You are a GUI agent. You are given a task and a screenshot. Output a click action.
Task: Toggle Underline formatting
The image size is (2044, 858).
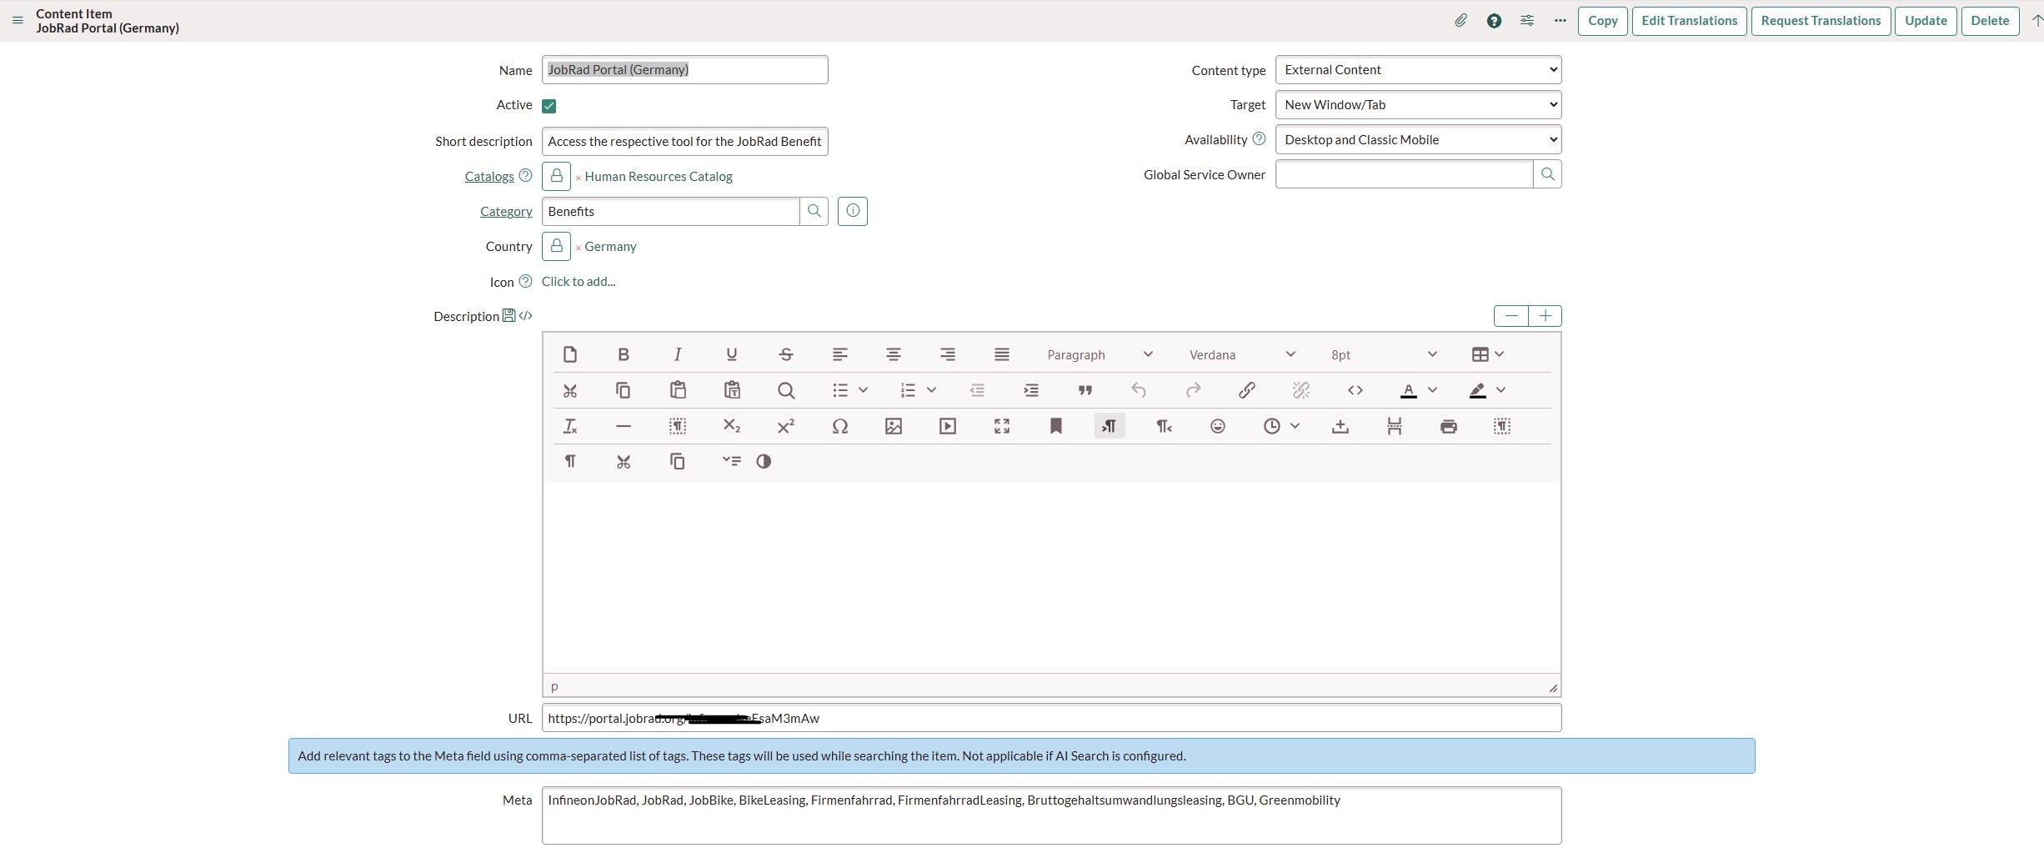pyautogui.click(x=732, y=354)
